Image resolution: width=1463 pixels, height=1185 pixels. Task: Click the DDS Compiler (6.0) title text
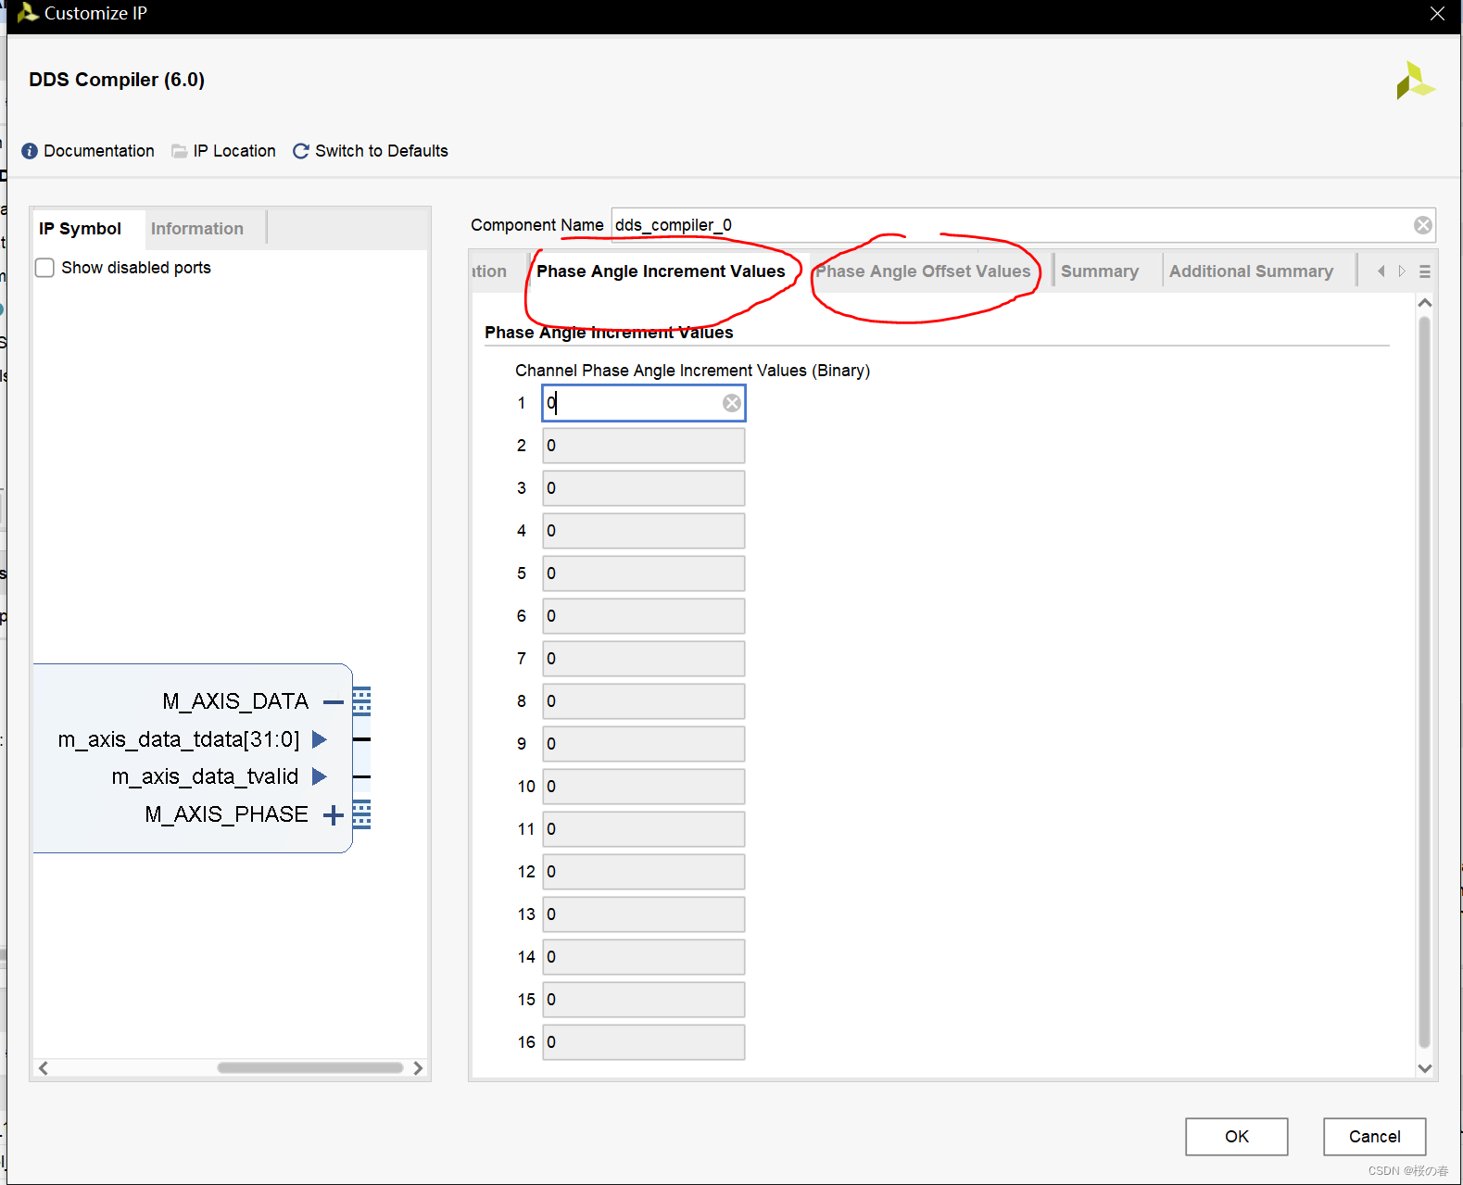coord(117,80)
